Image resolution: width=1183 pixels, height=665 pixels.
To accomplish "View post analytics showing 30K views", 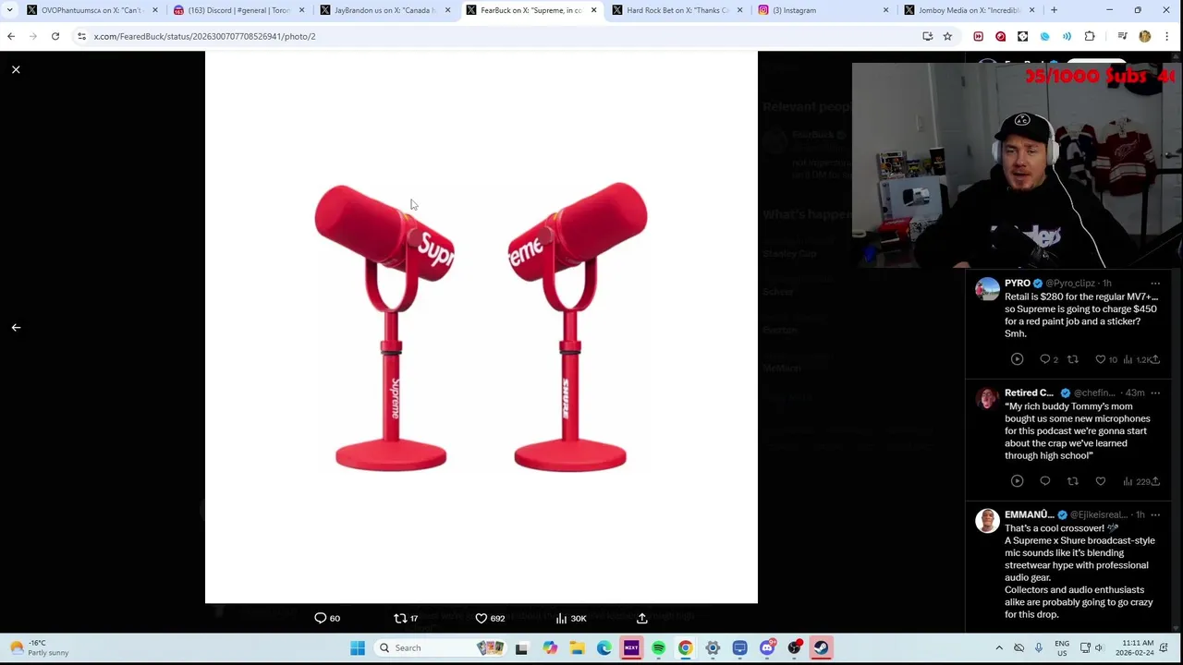I will 571,618.
